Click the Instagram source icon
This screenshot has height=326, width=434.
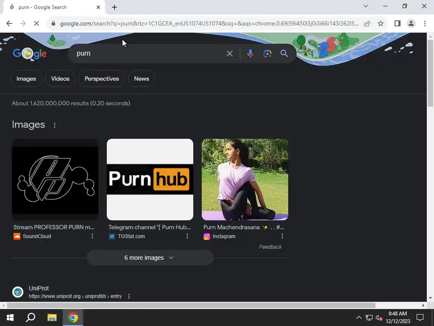pos(207,236)
